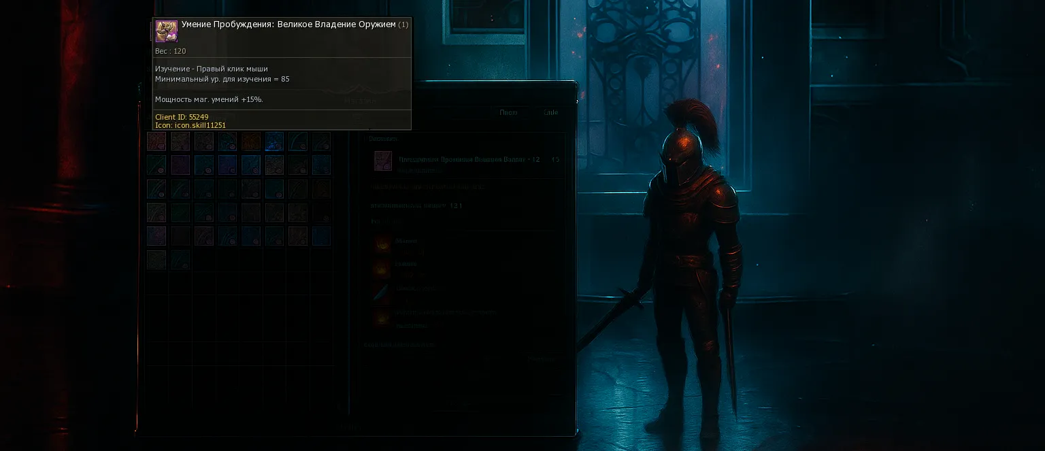Click the first flame icon in the ingredient list

click(383, 244)
